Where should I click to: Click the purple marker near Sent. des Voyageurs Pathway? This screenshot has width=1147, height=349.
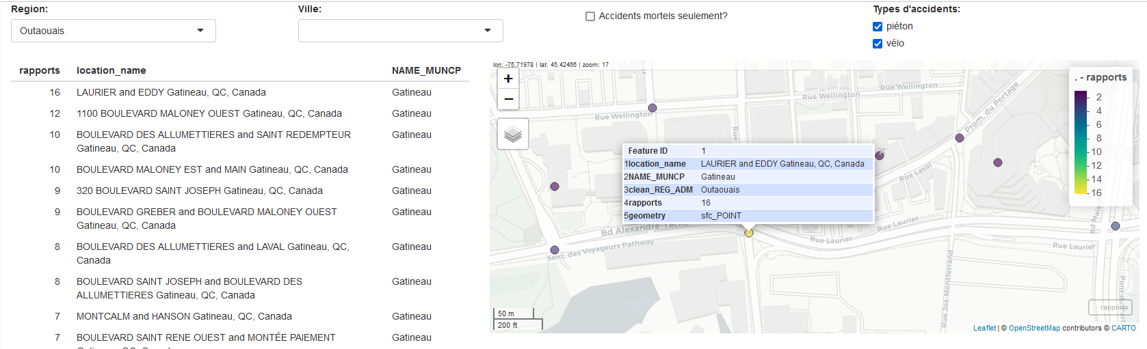[555, 250]
